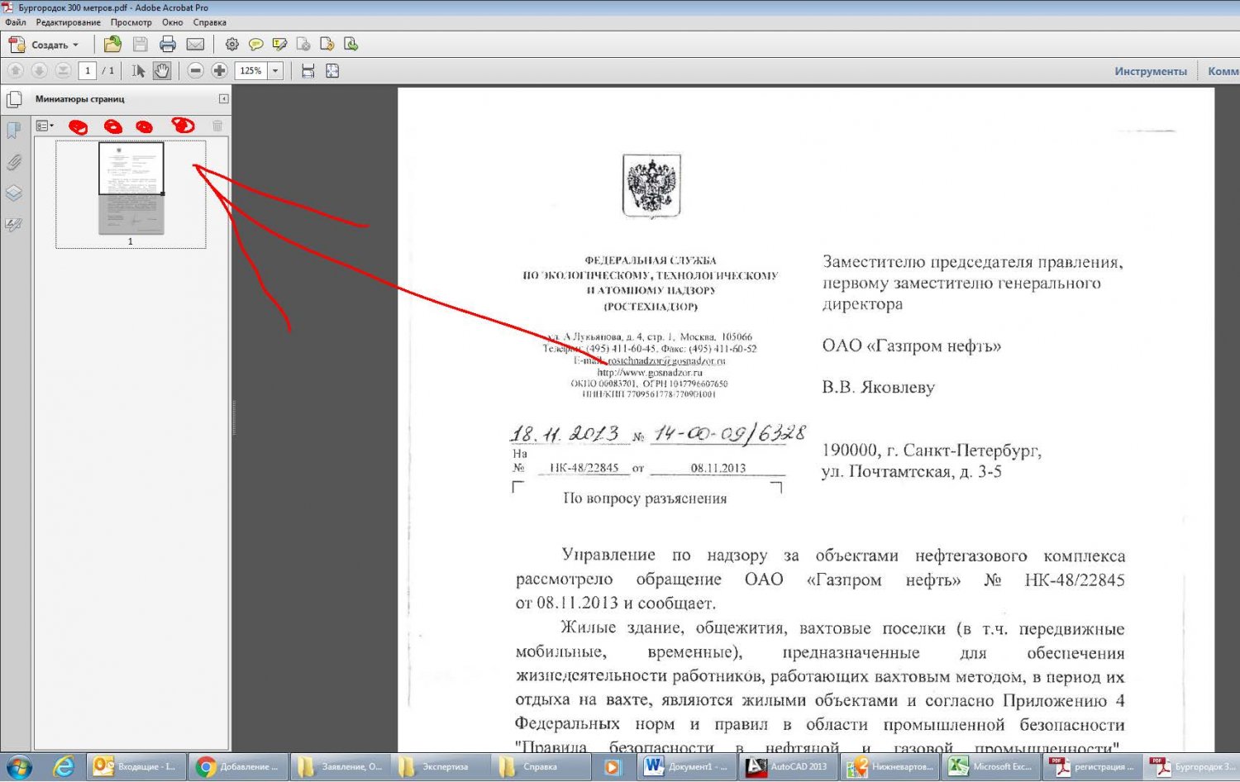This screenshot has width=1240, height=782.
Task: Select the text selection cursor tool
Action: pyautogui.click(x=138, y=71)
